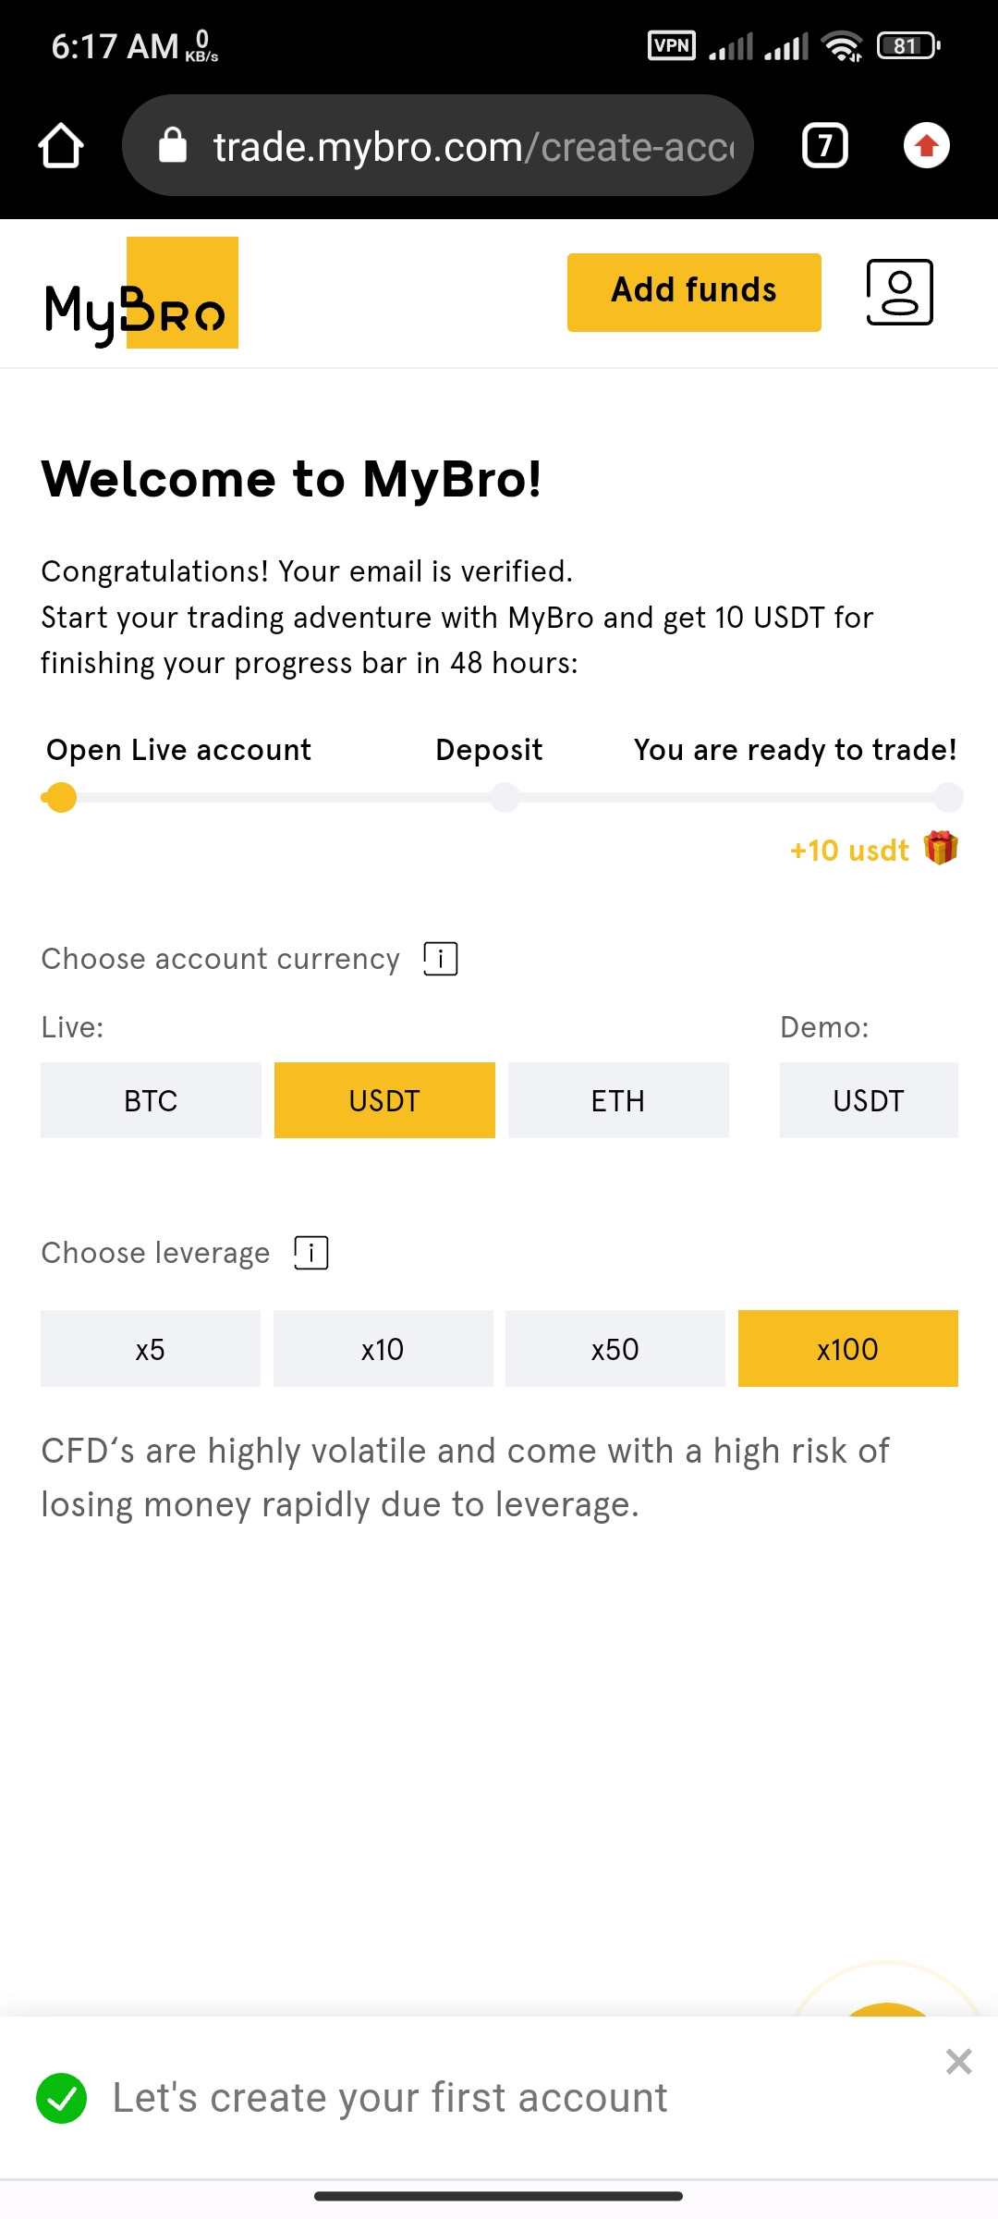Open the user profile icon
Image resolution: width=998 pixels, height=2219 pixels.
click(899, 292)
